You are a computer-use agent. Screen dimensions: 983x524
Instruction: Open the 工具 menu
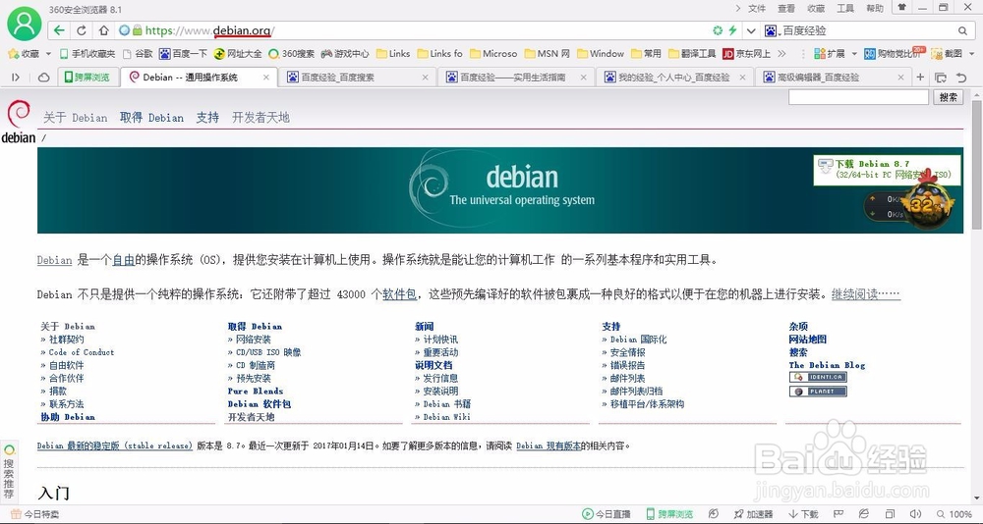[x=845, y=8]
